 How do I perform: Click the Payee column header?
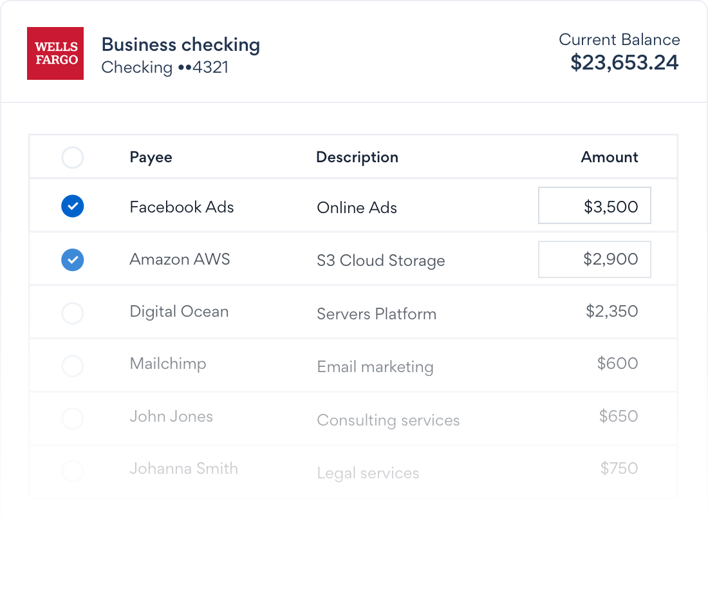tap(151, 157)
